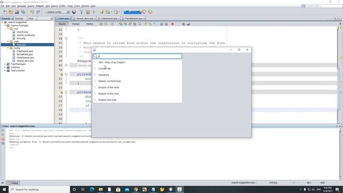The width and height of the screenshot is (343, 193).
Task: Open Debug Project dropdown arrow
Action: coord(111,12)
